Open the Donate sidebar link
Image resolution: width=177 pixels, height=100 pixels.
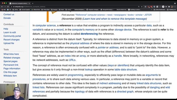tap(7, 18)
